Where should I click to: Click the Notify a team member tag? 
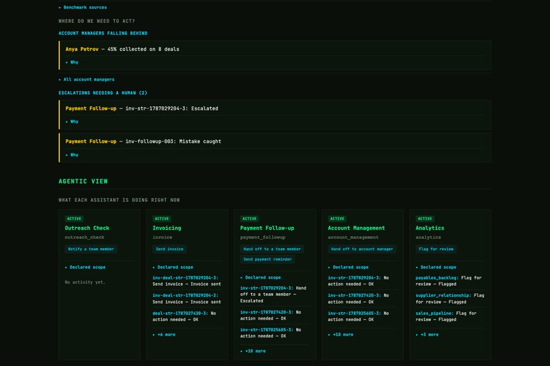point(91,249)
